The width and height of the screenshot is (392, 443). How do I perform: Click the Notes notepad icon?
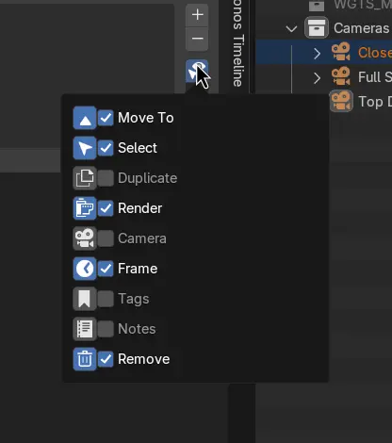tap(85, 329)
